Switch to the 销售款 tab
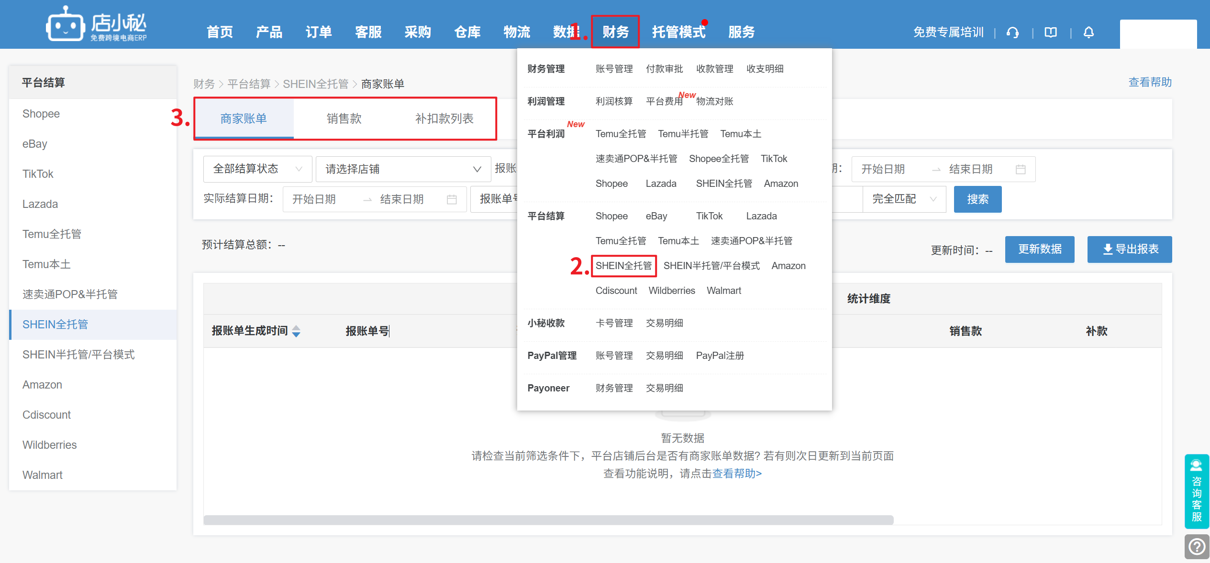The height and width of the screenshot is (563, 1210). (344, 119)
